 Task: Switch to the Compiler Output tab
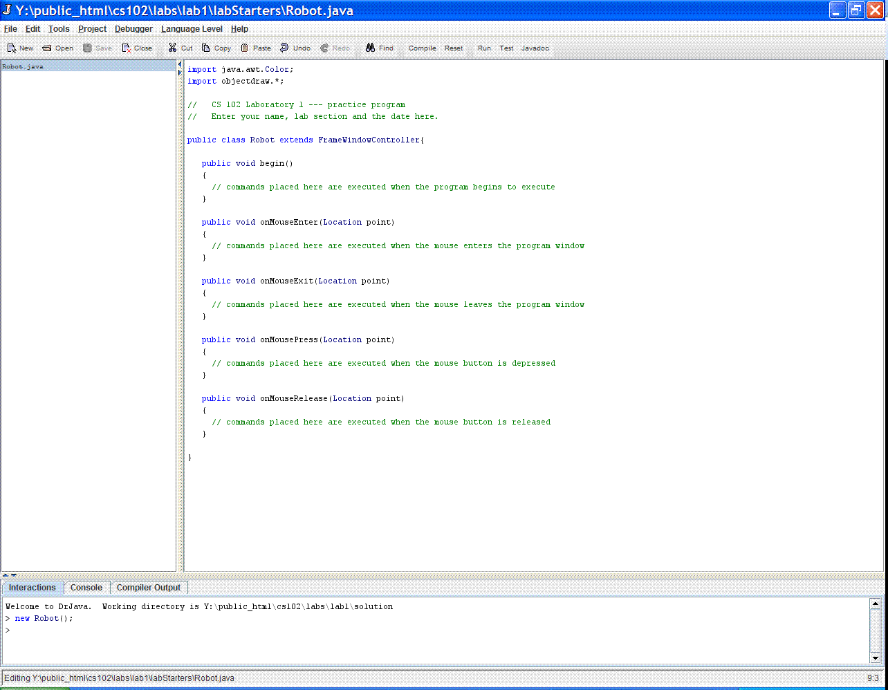pyautogui.click(x=148, y=588)
